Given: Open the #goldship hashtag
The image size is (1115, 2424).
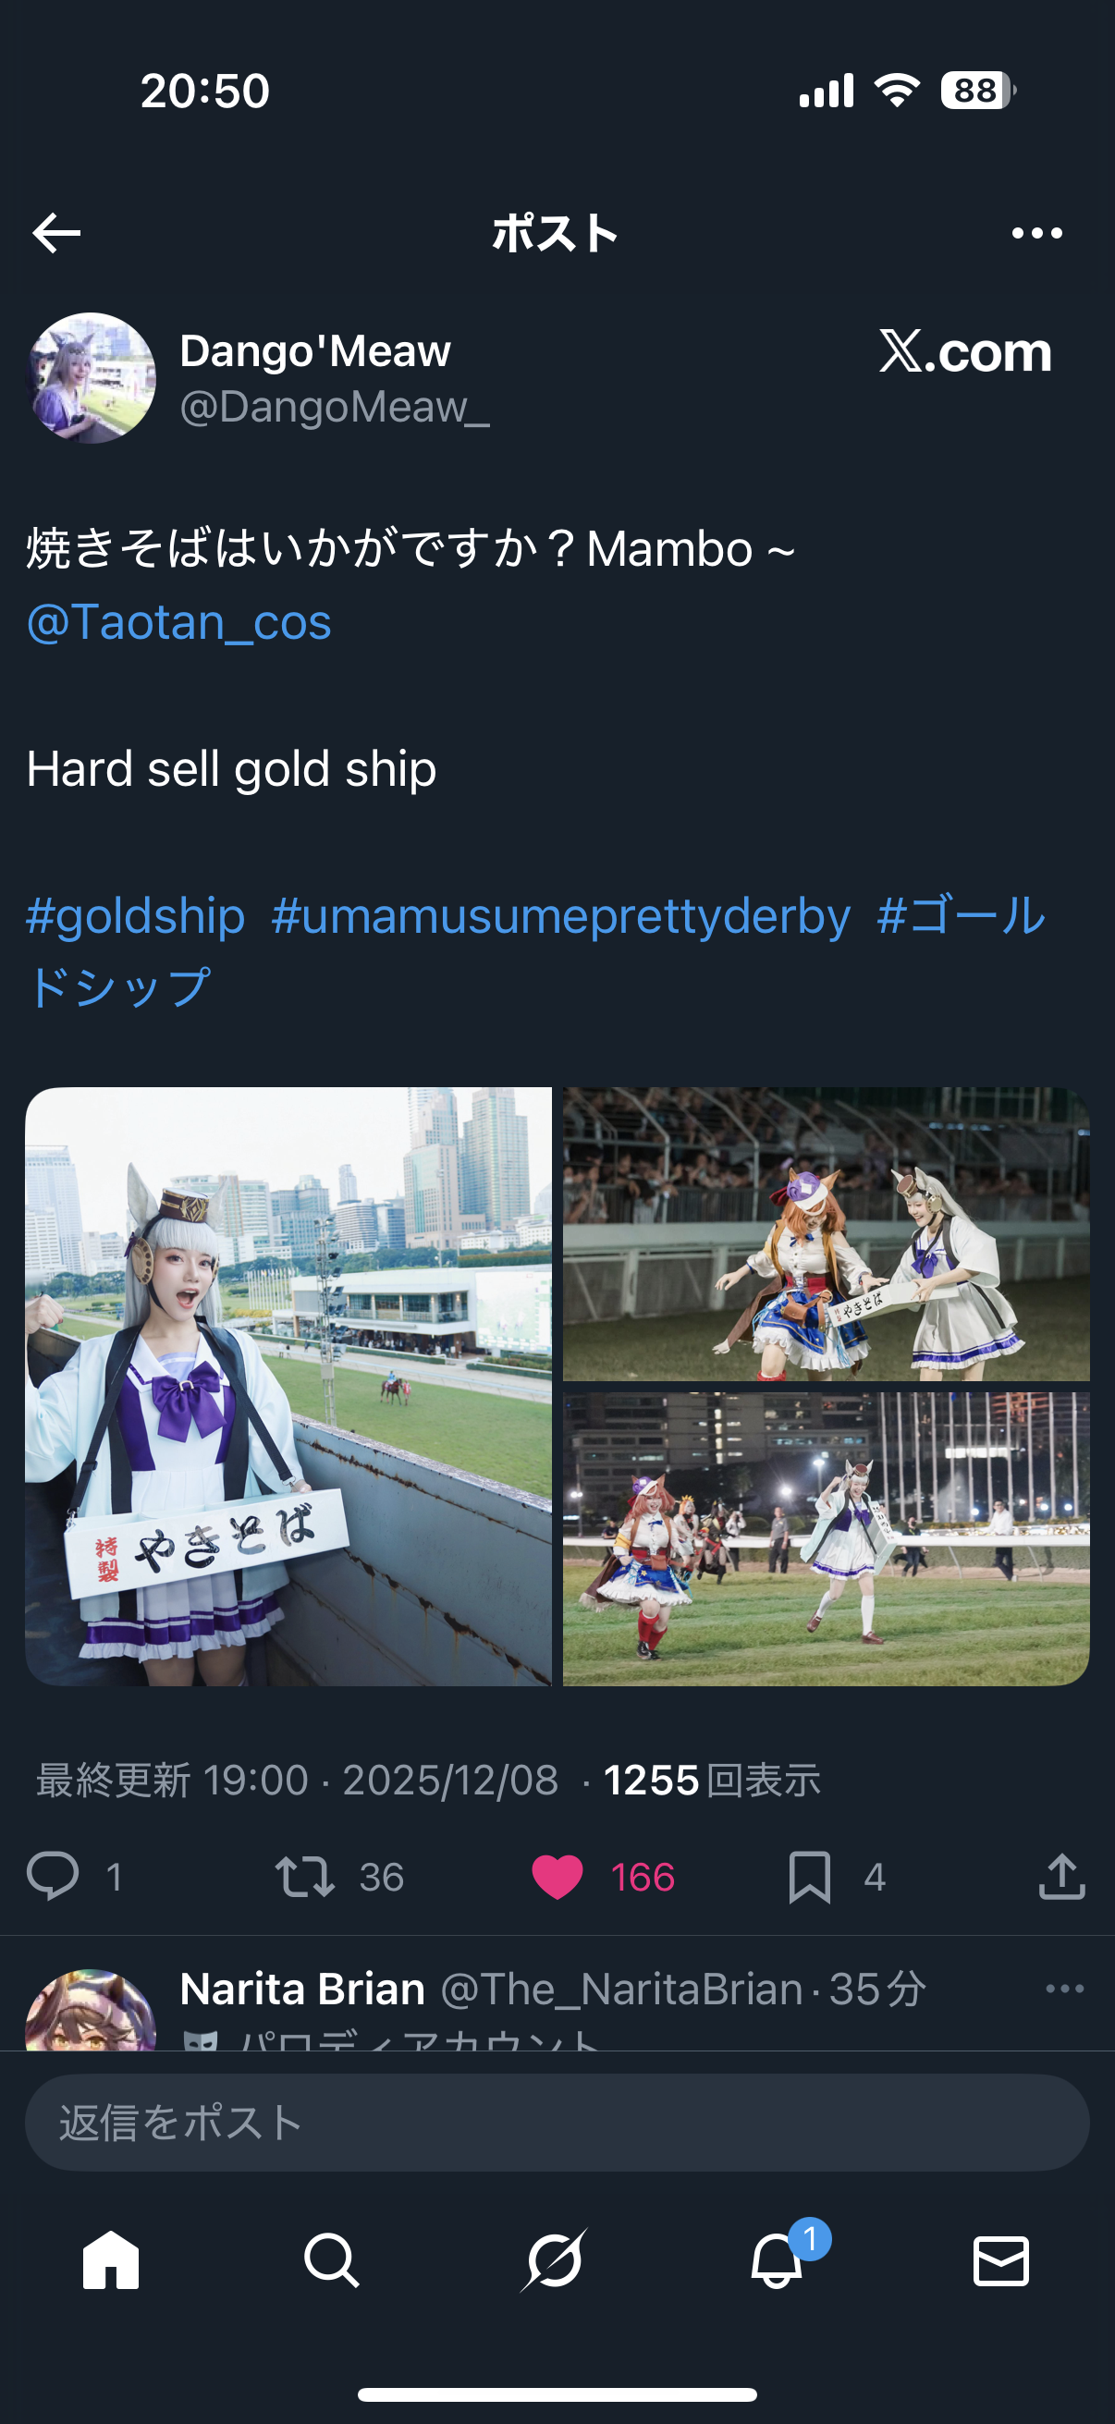Looking at the screenshot, I should 136,915.
